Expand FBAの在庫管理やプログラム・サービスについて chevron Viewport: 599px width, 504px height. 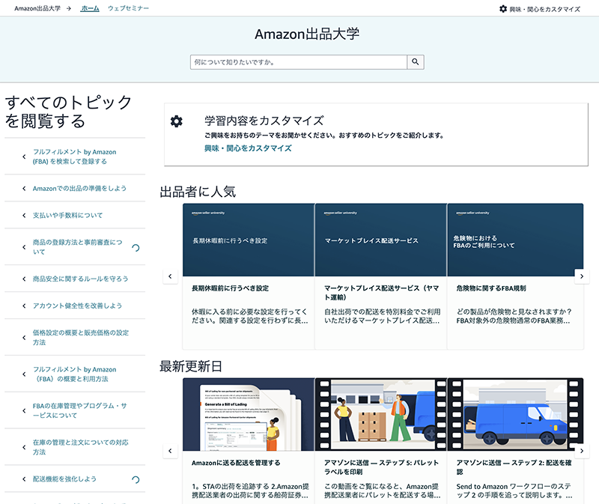[24, 411]
